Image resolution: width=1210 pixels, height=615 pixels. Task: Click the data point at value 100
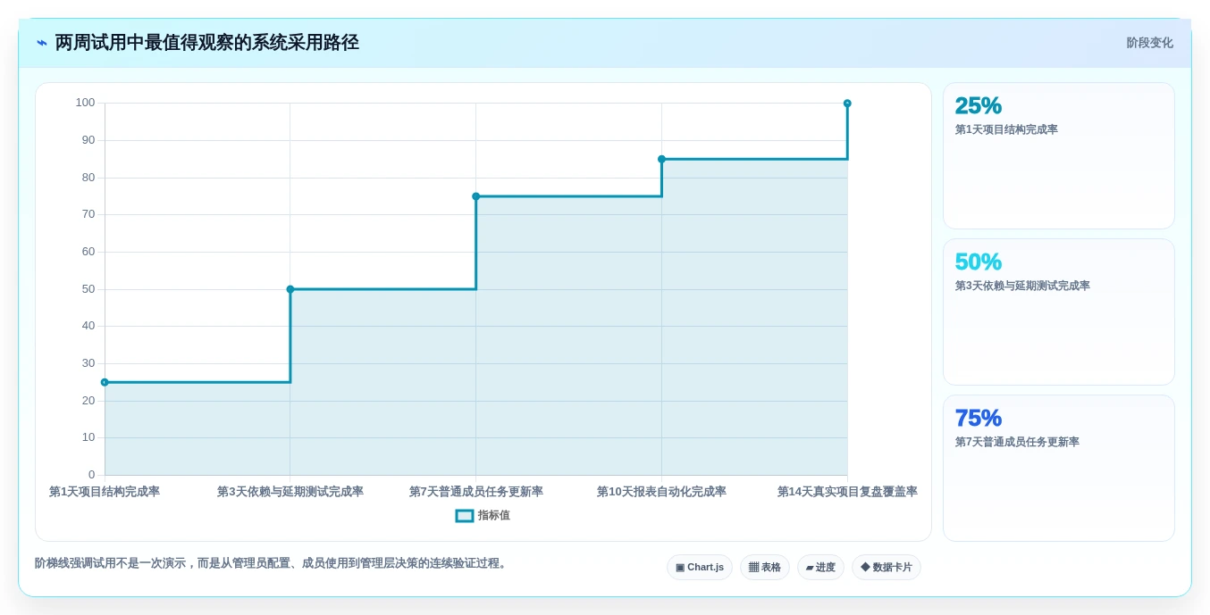pos(847,104)
